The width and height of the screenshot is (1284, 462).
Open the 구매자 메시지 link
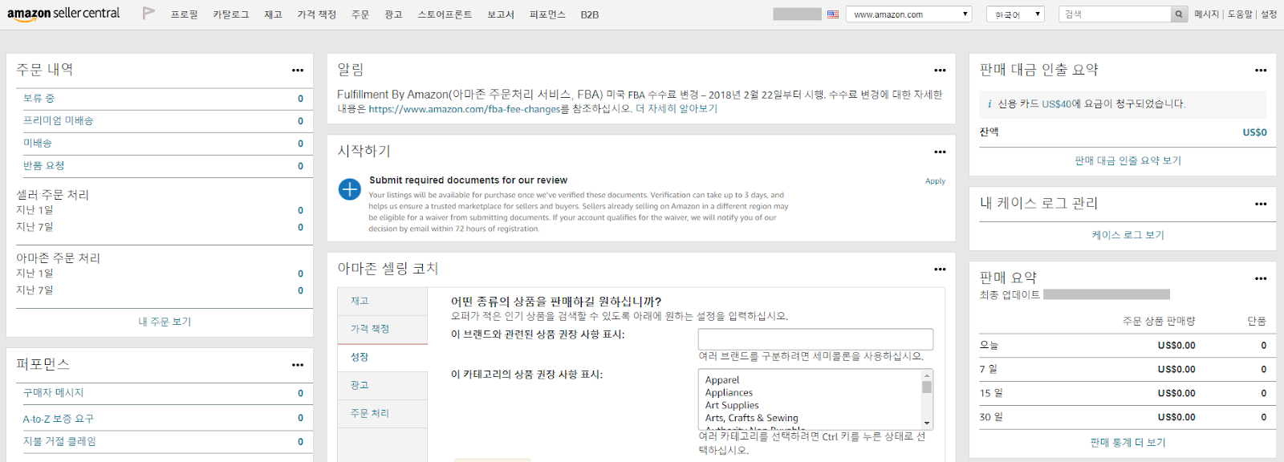click(x=53, y=393)
